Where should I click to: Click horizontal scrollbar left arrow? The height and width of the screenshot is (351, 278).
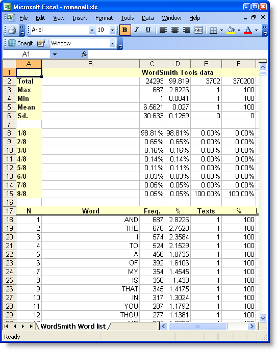coord(164,327)
